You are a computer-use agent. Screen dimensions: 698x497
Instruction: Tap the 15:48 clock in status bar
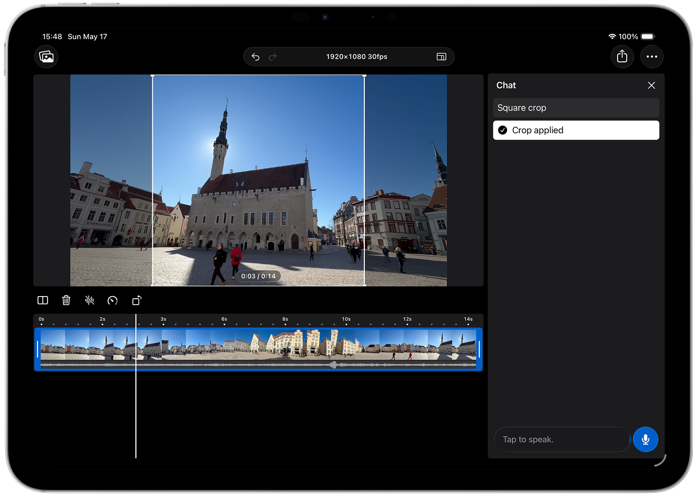[x=52, y=36]
